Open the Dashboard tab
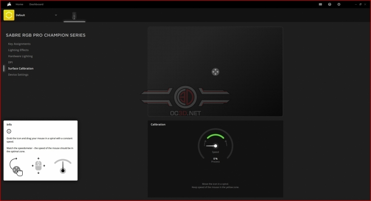 36,4
